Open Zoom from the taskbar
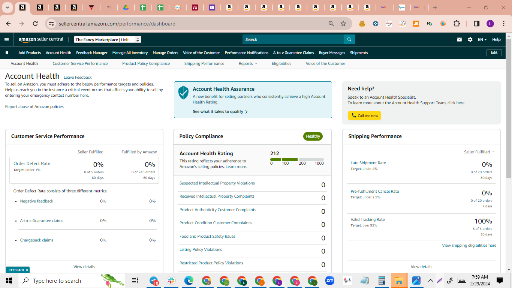The height and width of the screenshot is (288, 512). pos(330,280)
